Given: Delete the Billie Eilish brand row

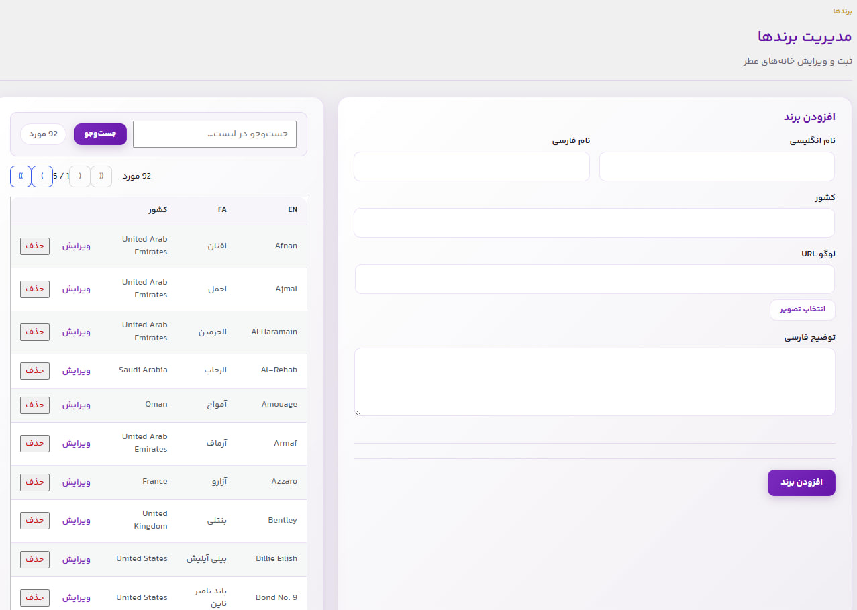Looking at the screenshot, I should 35,559.
